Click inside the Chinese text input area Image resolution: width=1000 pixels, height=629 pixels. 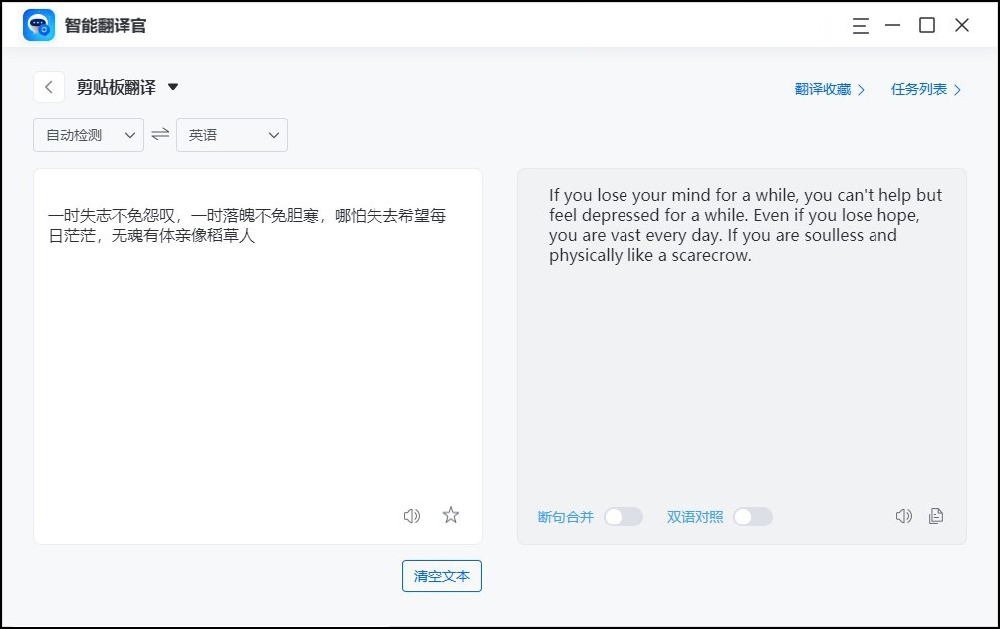(257, 348)
